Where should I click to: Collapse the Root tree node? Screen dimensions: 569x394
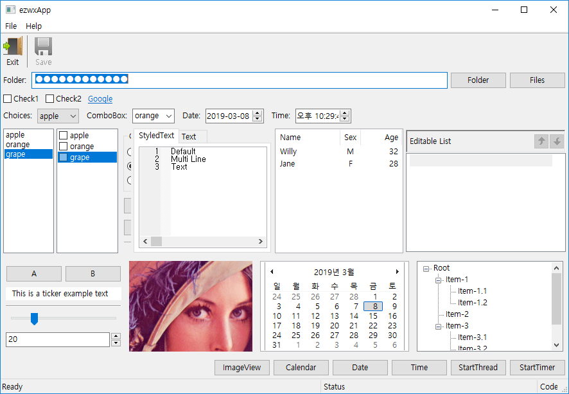[426, 269]
